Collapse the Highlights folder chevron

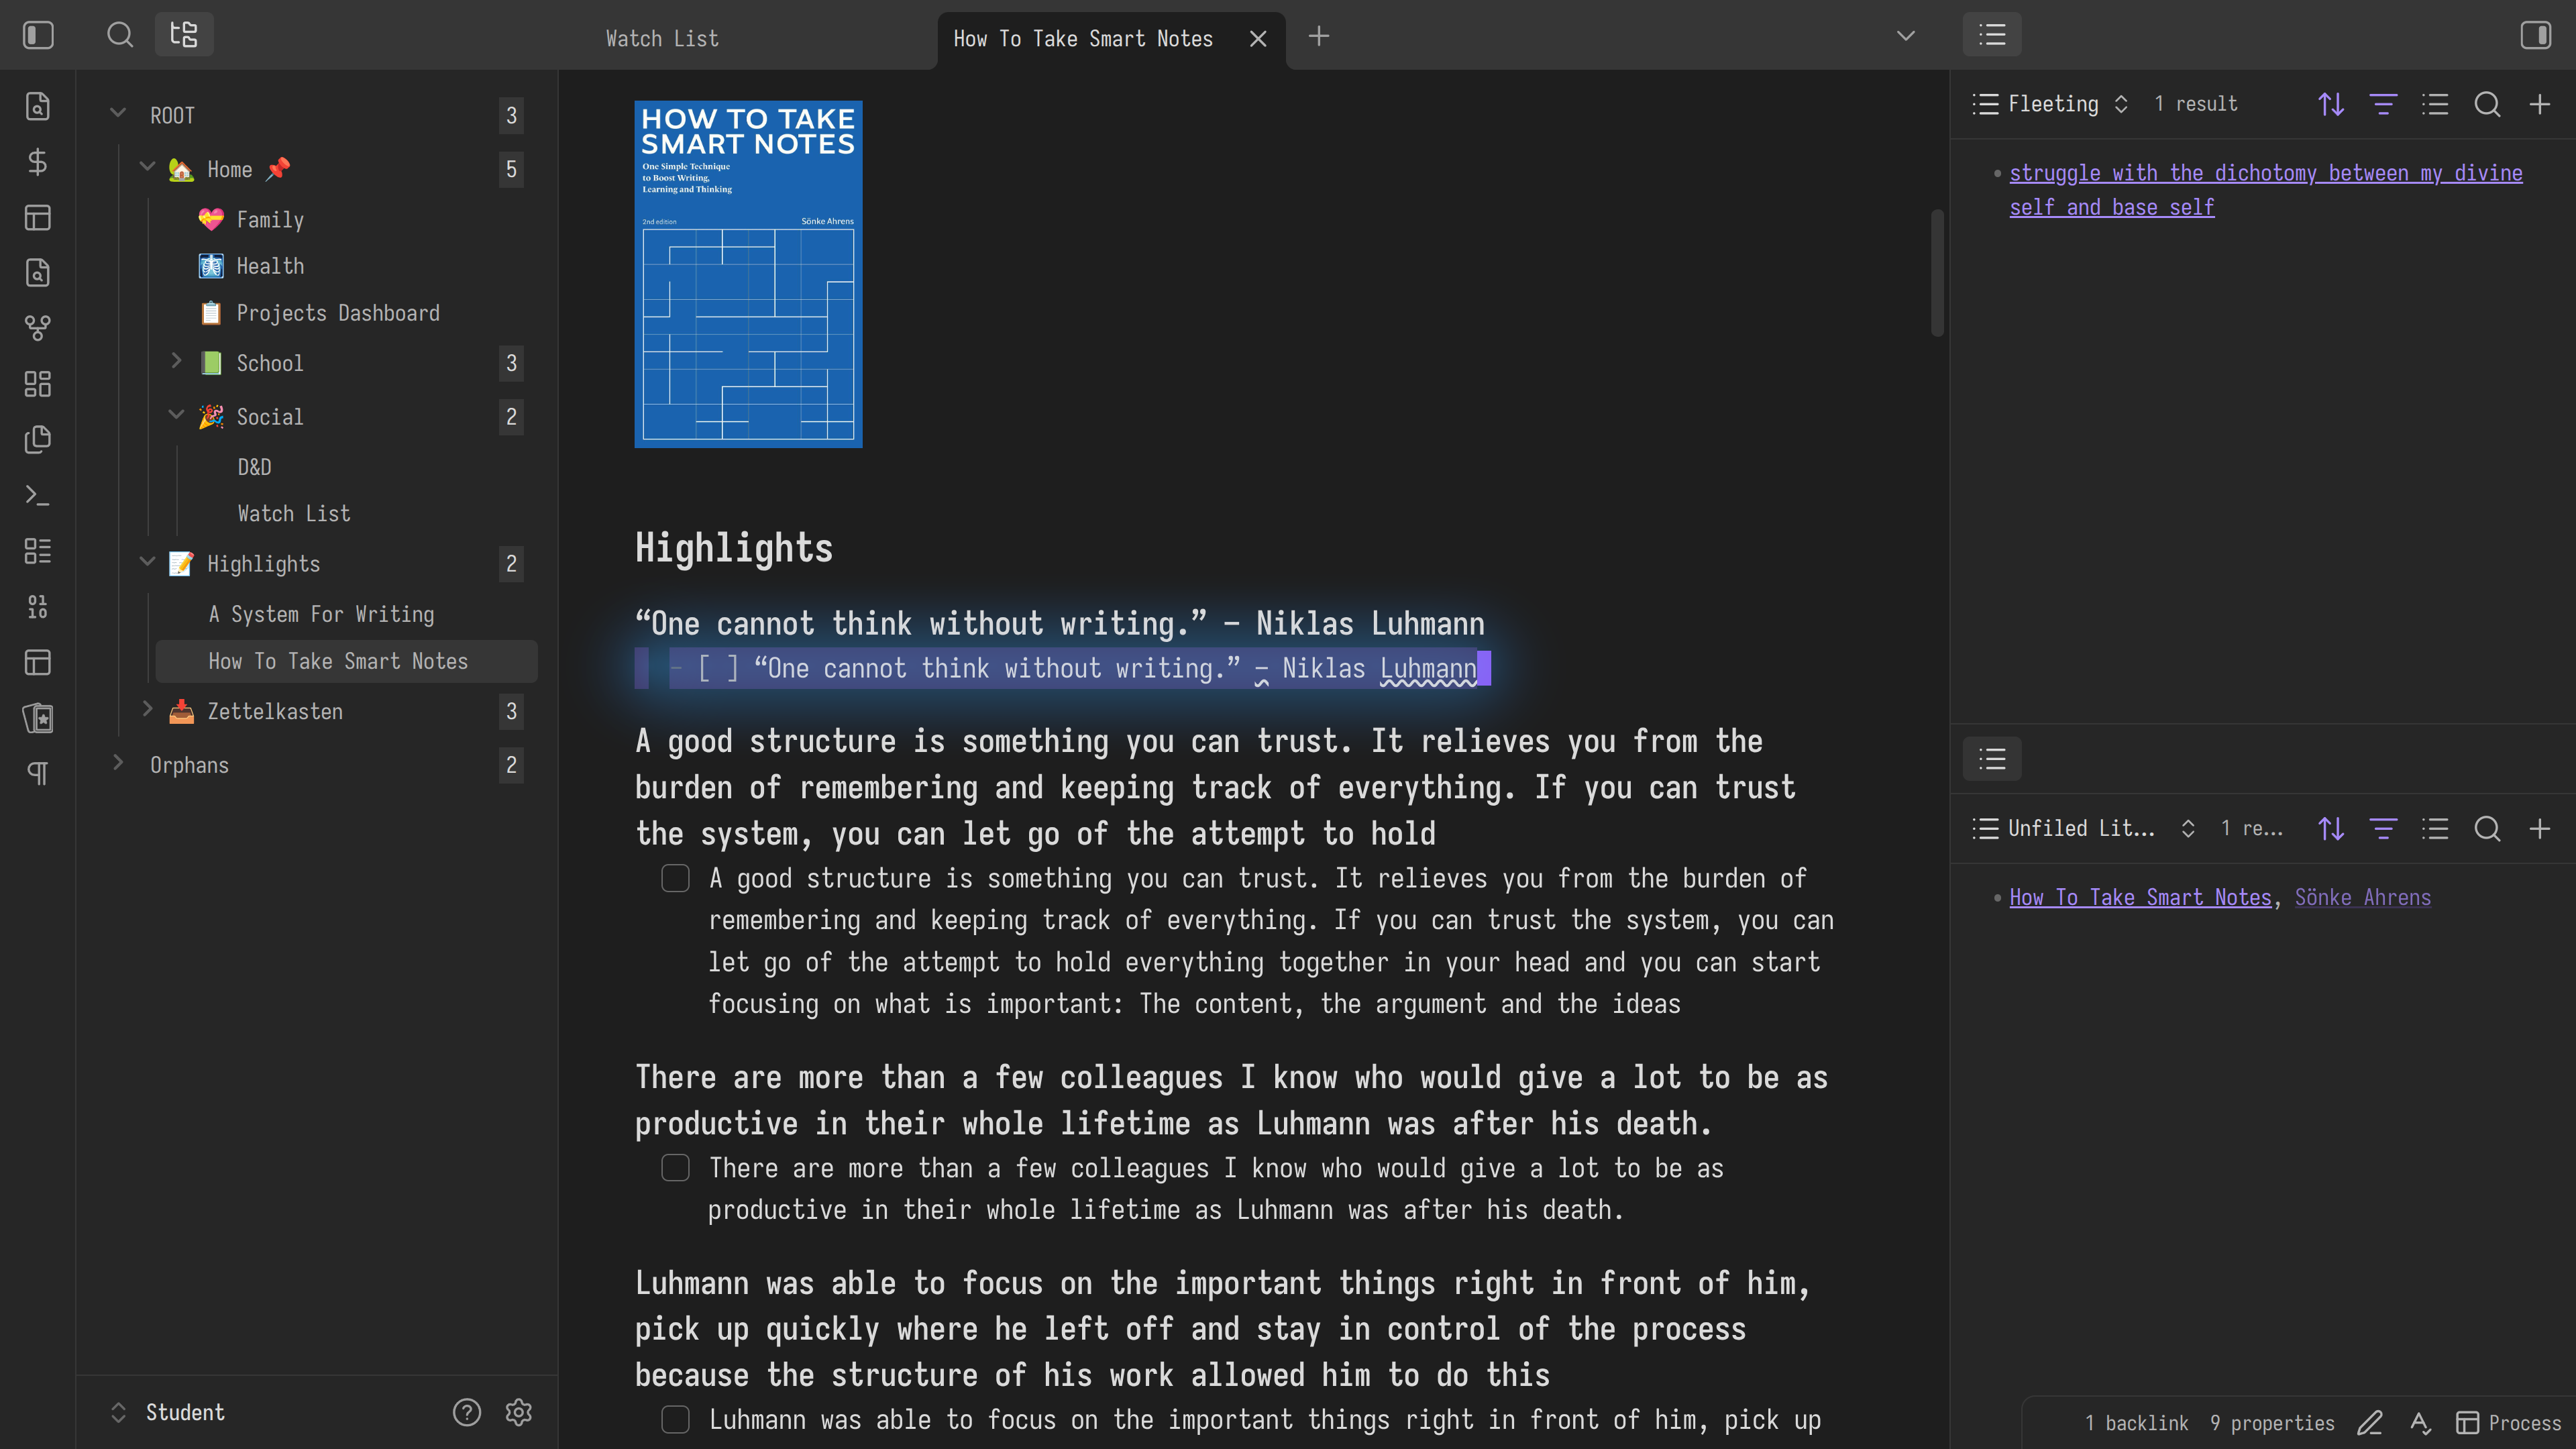click(x=147, y=562)
